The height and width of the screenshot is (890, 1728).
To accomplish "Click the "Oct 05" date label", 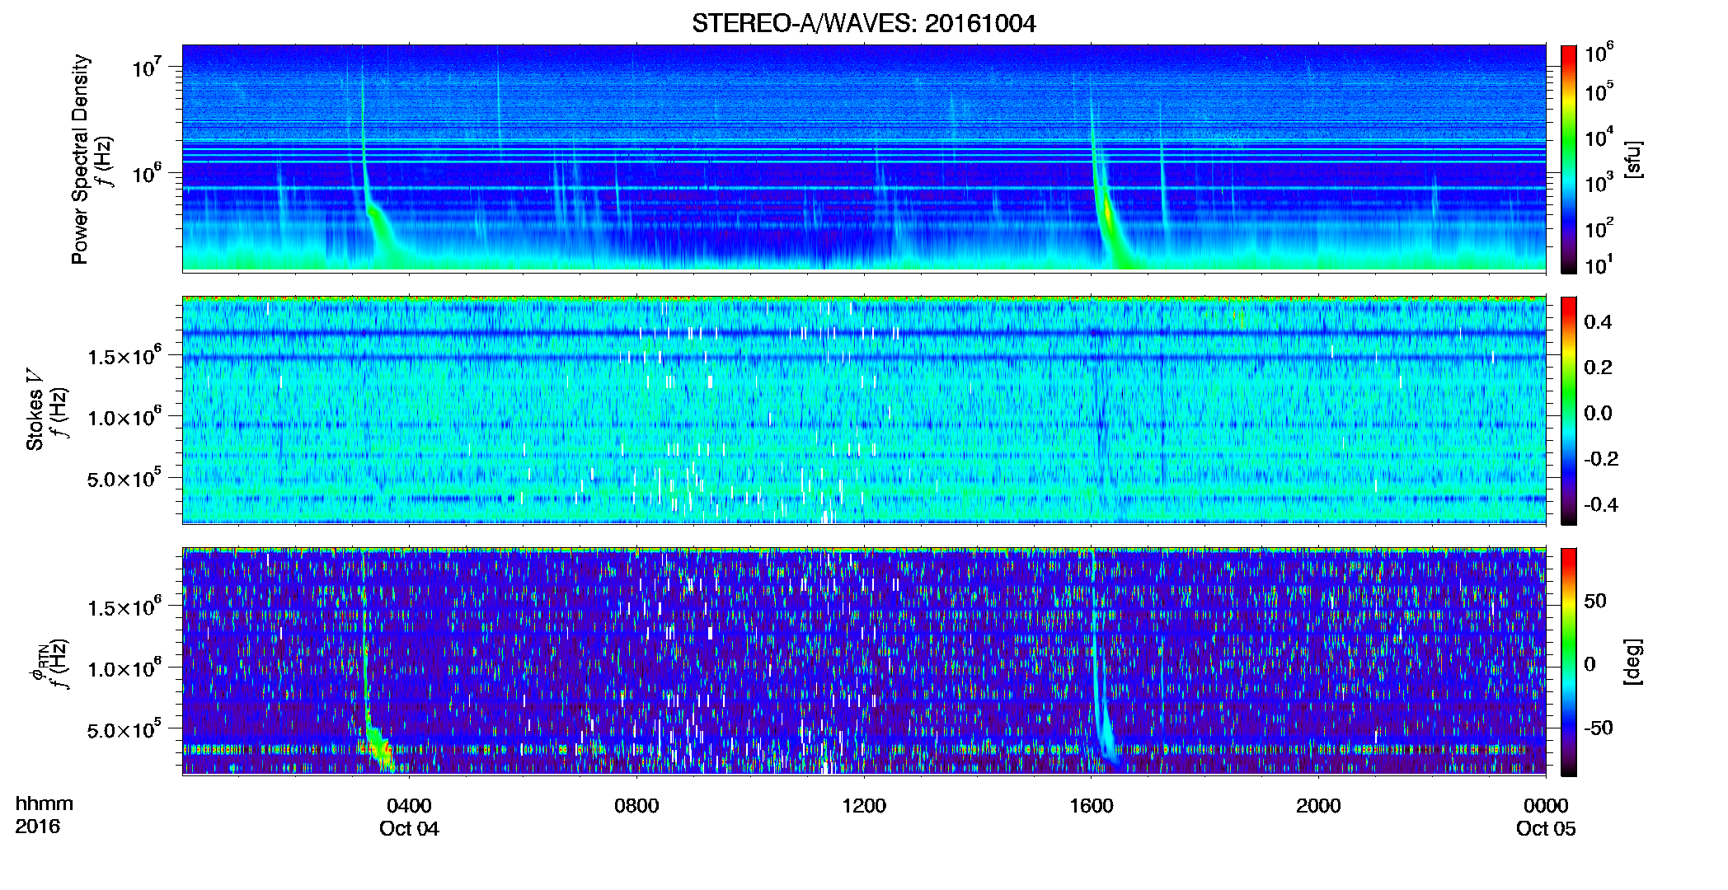I will click(1546, 828).
